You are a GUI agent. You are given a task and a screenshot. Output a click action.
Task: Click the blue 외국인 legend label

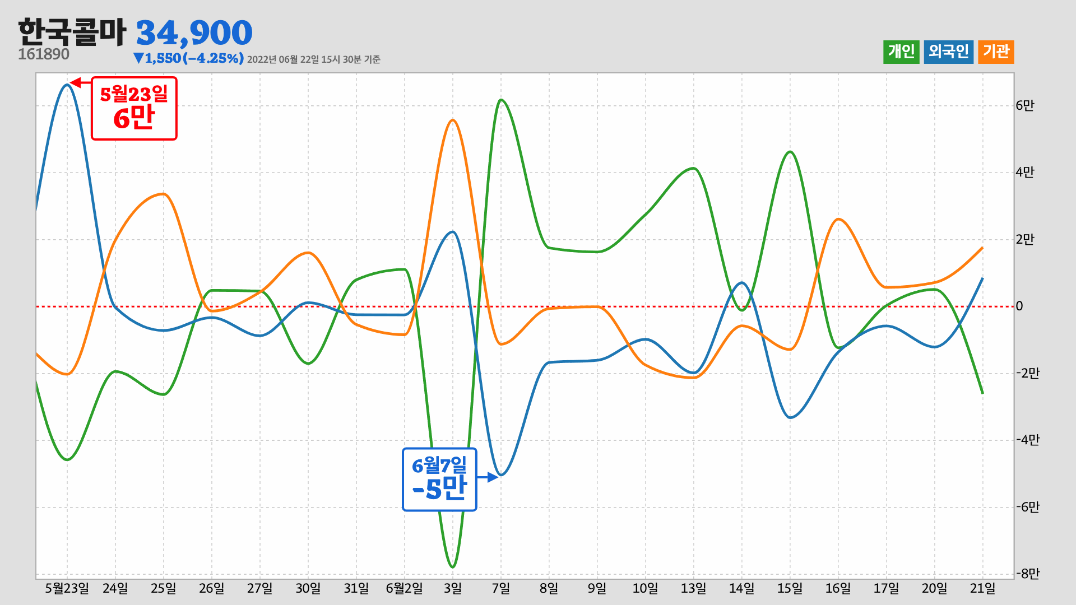coord(948,52)
